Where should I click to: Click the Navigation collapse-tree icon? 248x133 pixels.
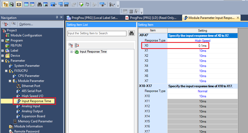pos(14,24)
